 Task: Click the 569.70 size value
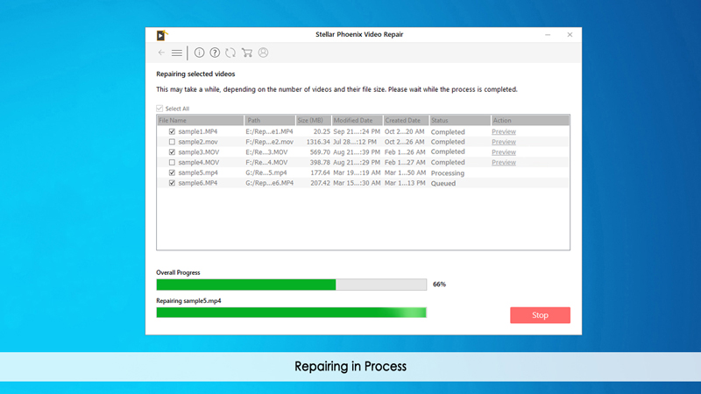pyautogui.click(x=320, y=152)
